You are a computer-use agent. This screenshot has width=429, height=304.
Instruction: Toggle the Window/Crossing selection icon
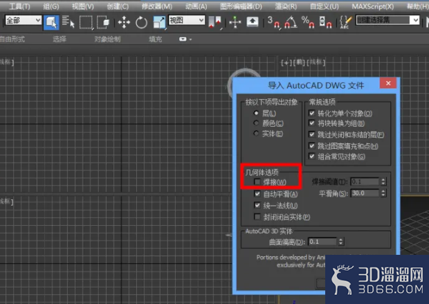[103, 22]
